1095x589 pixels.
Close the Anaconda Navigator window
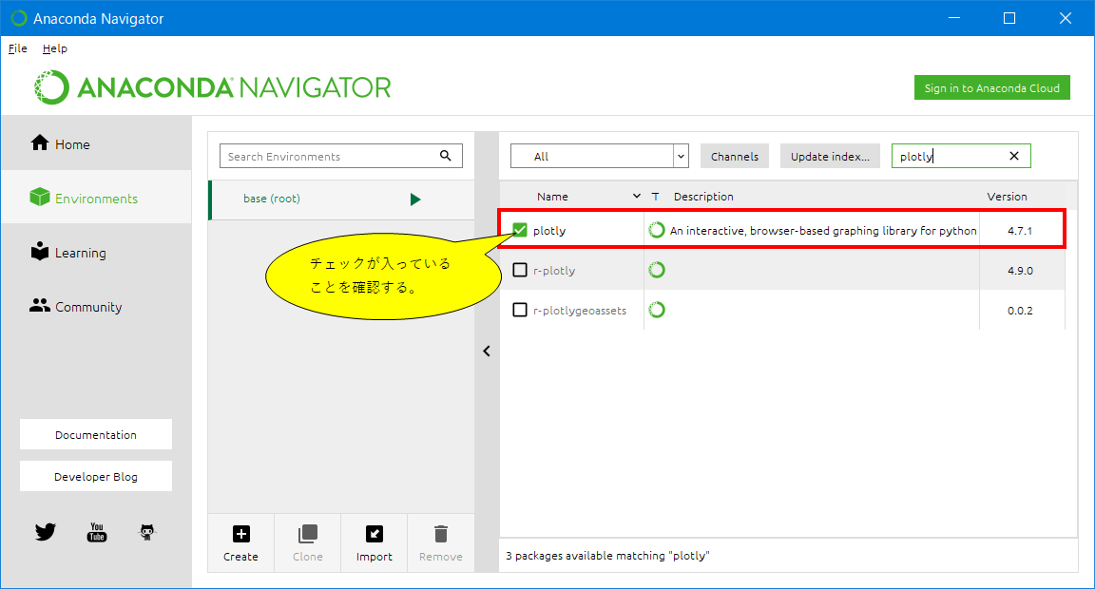tap(1065, 18)
